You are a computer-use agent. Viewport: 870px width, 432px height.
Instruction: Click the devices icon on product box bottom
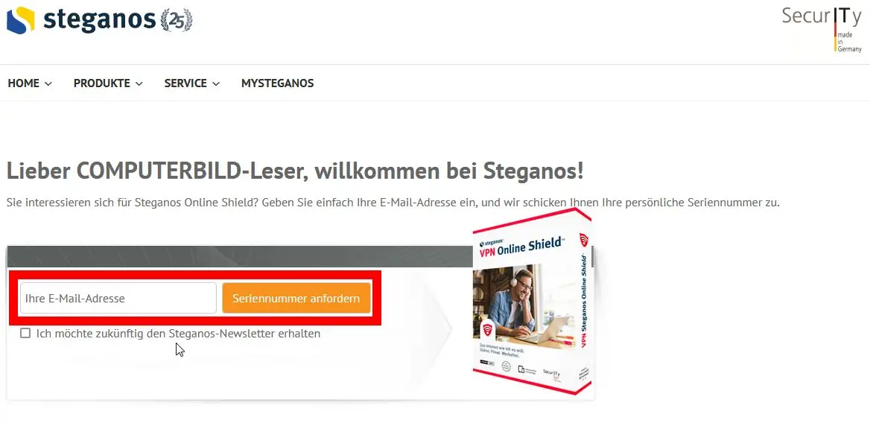point(522,369)
